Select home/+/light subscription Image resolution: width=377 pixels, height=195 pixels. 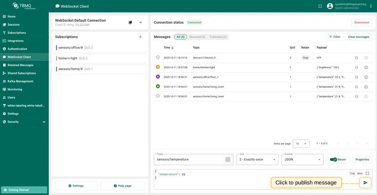point(100,58)
